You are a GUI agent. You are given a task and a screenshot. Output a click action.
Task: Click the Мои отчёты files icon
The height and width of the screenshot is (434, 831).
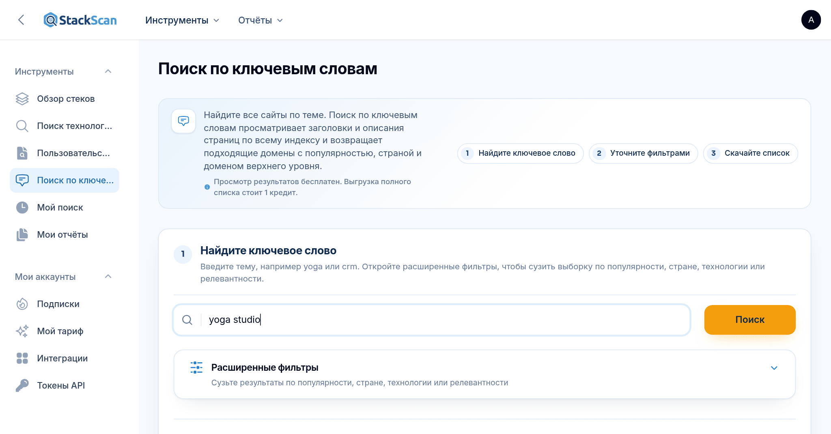(x=22, y=235)
